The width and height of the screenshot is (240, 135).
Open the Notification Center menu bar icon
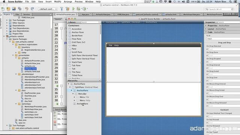(236, 1)
